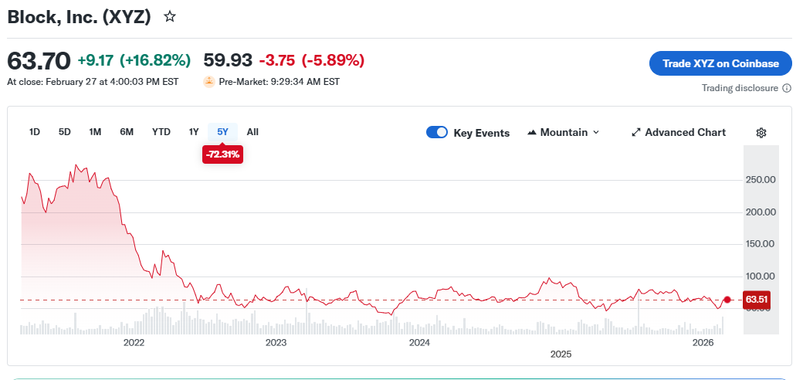Viewport: 803px width, 380px height.
Task: Click the pre-market price 59.93
Action: pyautogui.click(x=228, y=60)
